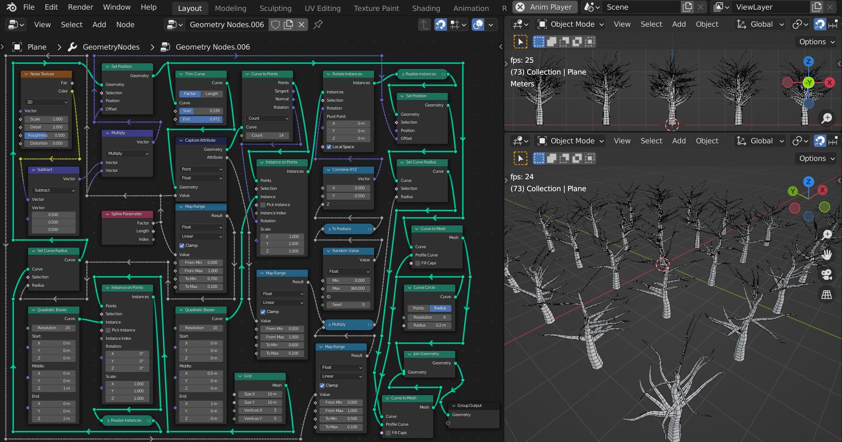Select Radius mode in Curve Circle node
Screen dimensions: 842x442
point(440,308)
